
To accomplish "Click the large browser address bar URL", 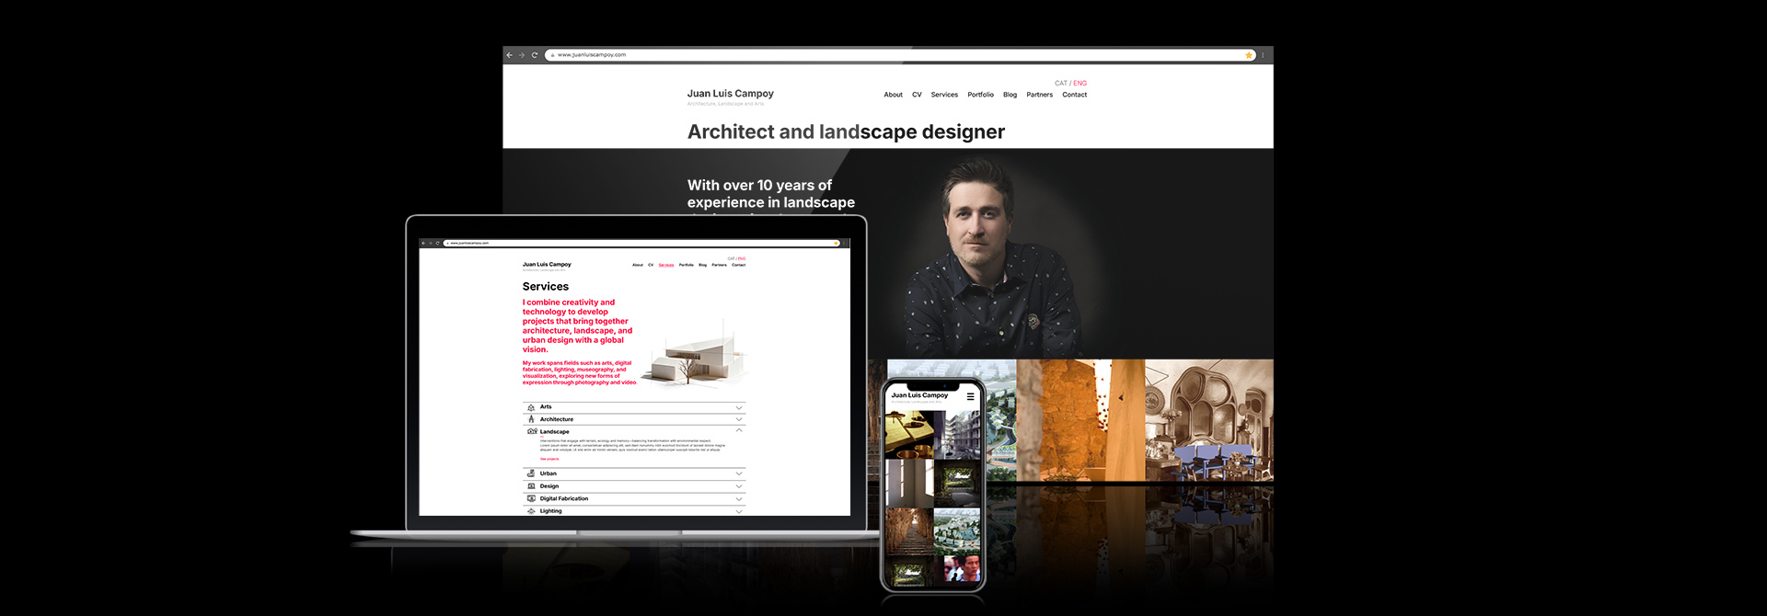I will click(592, 55).
